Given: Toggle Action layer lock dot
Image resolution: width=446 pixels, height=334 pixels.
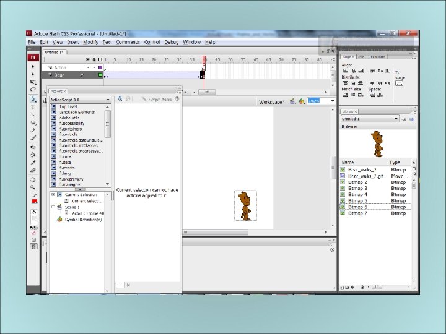Looking at the screenshot, I should click(x=94, y=67).
